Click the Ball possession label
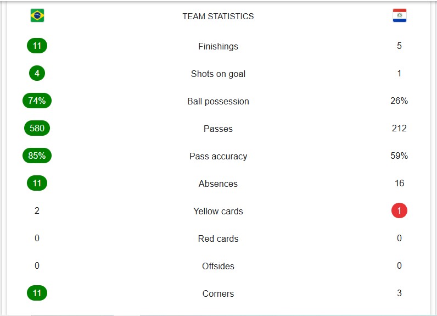 click(x=218, y=101)
